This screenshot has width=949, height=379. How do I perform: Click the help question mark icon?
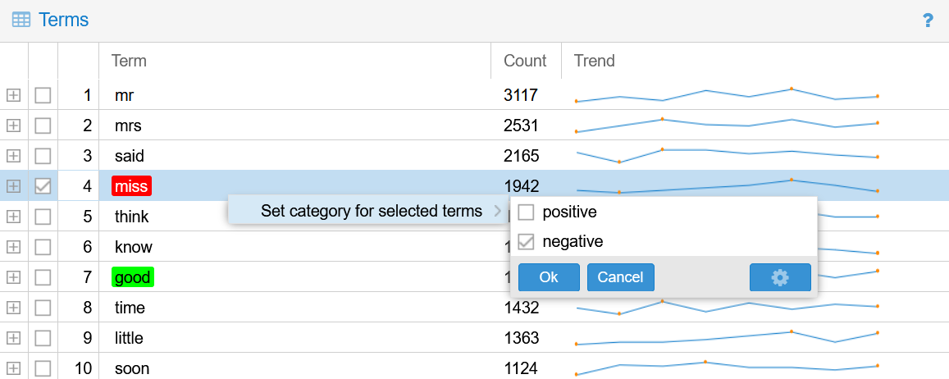point(928,21)
